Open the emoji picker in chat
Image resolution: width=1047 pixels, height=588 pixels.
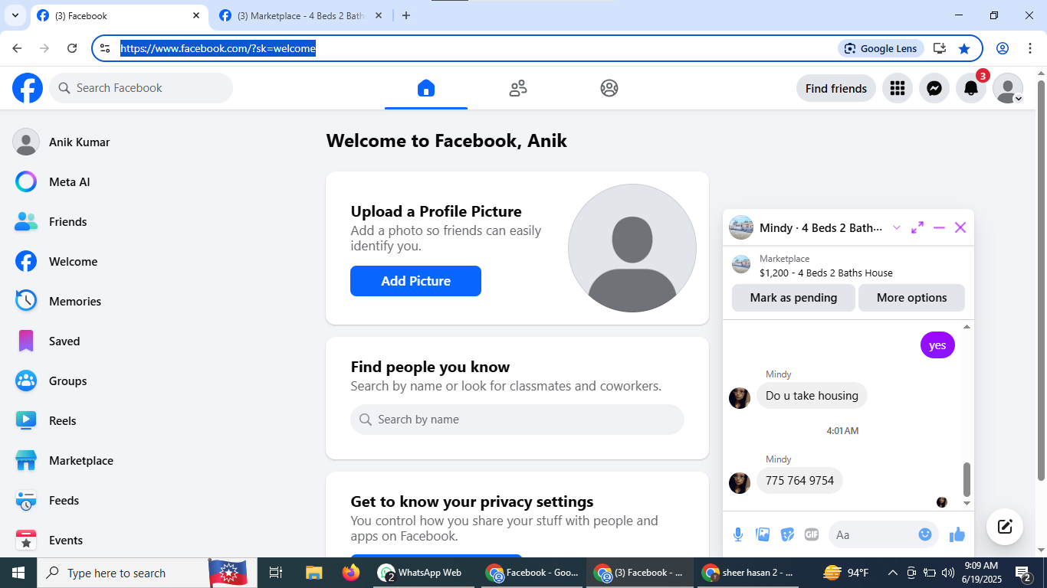click(x=925, y=534)
